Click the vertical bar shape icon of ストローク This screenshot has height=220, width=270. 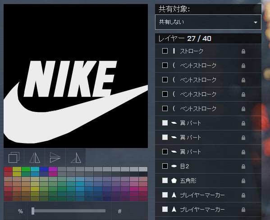174,51
